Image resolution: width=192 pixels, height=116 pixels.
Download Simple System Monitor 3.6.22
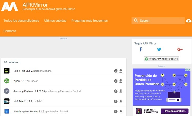121,112
